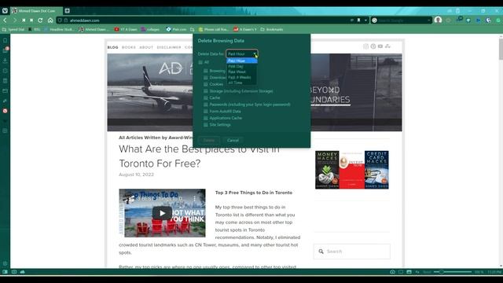The image size is (503, 283).
Task: Open the BLOG menu item on the website
Action: pyautogui.click(x=112, y=47)
